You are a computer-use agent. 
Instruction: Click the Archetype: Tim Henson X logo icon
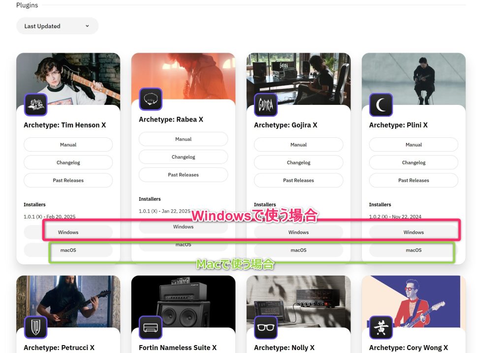pyautogui.click(x=35, y=104)
